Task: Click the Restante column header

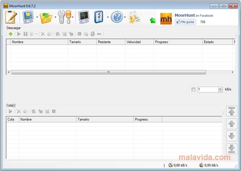Action: click(111, 42)
